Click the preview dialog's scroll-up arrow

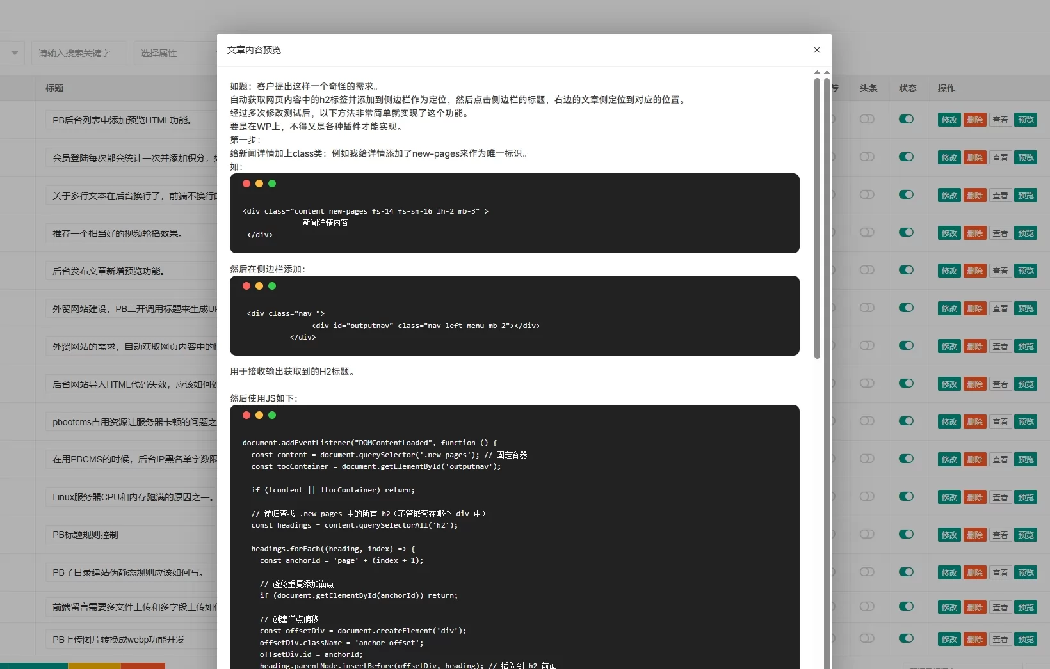(817, 72)
